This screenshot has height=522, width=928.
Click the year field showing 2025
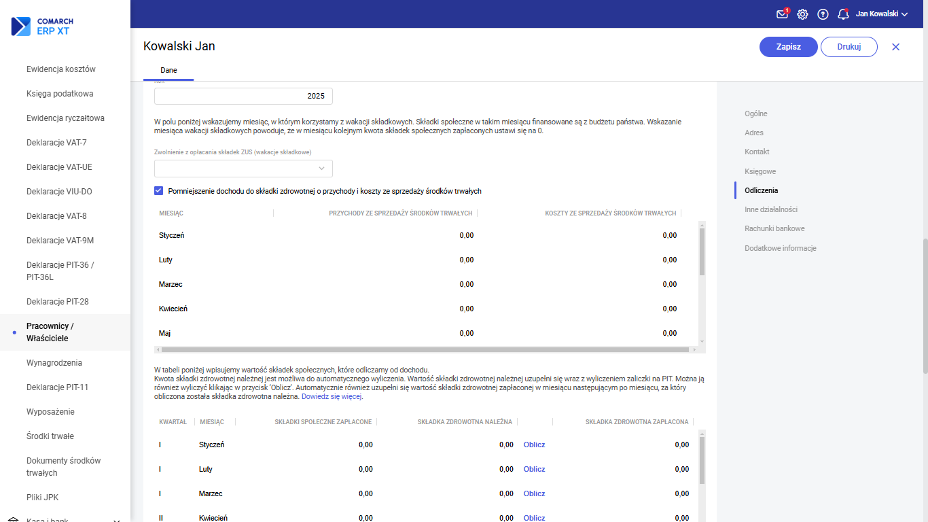[243, 96]
